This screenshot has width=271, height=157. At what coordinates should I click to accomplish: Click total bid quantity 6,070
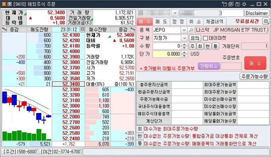coord(98,144)
